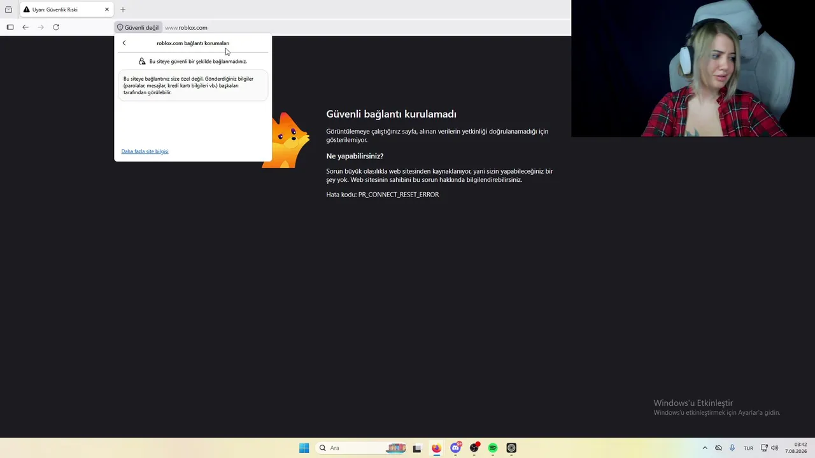Open the volume tray icon
The width and height of the screenshot is (815, 458).
tap(775, 448)
